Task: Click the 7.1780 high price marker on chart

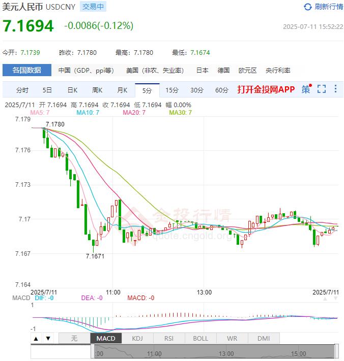Action: (x=55, y=124)
